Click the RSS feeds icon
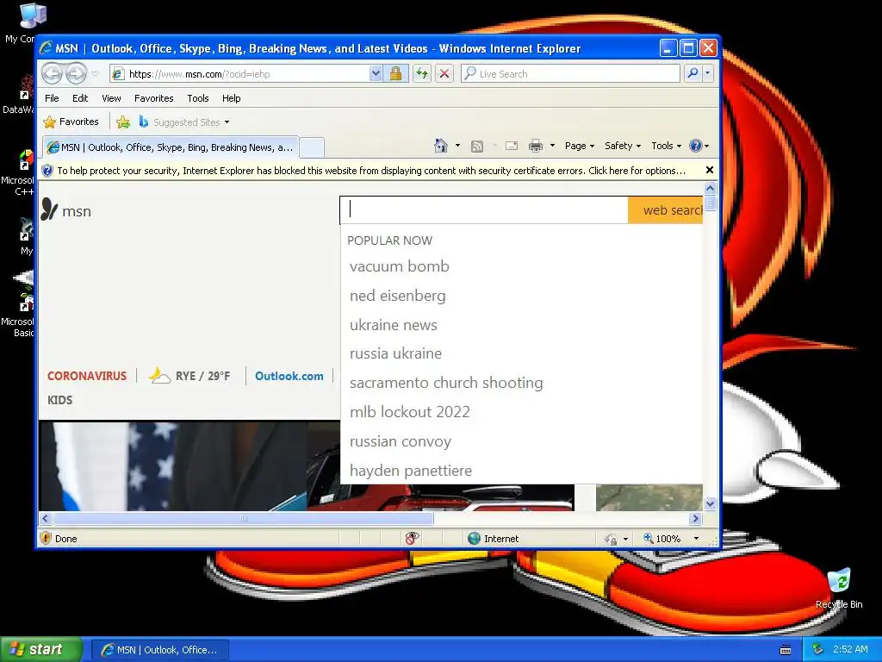The image size is (882, 662). point(477,147)
